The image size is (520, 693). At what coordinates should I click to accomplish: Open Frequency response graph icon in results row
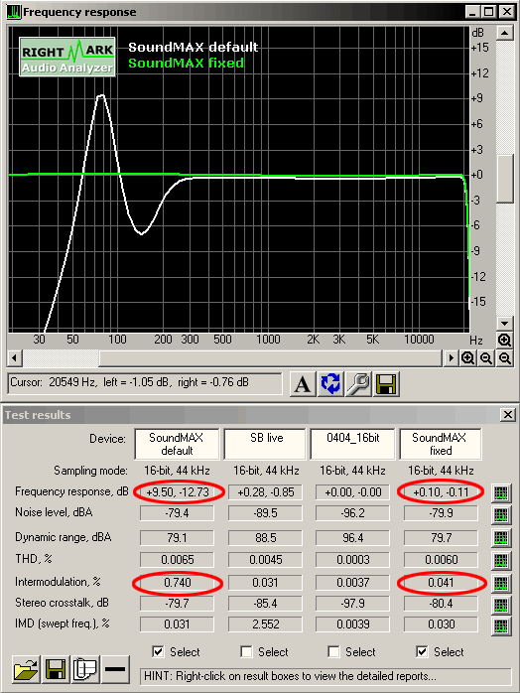pyautogui.click(x=501, y=492)
